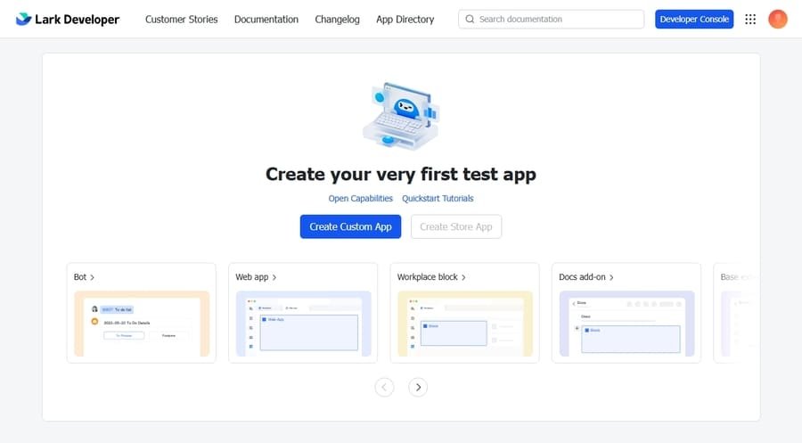Click the search magnifier icon
This screenshot has height=443, width=802.
tap(470, 19)
